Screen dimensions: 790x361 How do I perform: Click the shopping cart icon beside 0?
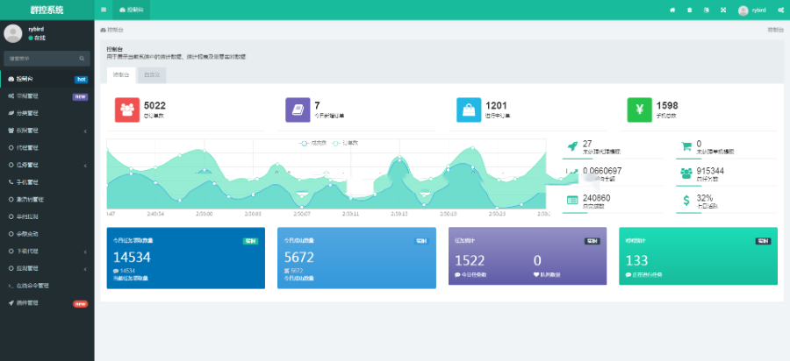click(686, 146)
